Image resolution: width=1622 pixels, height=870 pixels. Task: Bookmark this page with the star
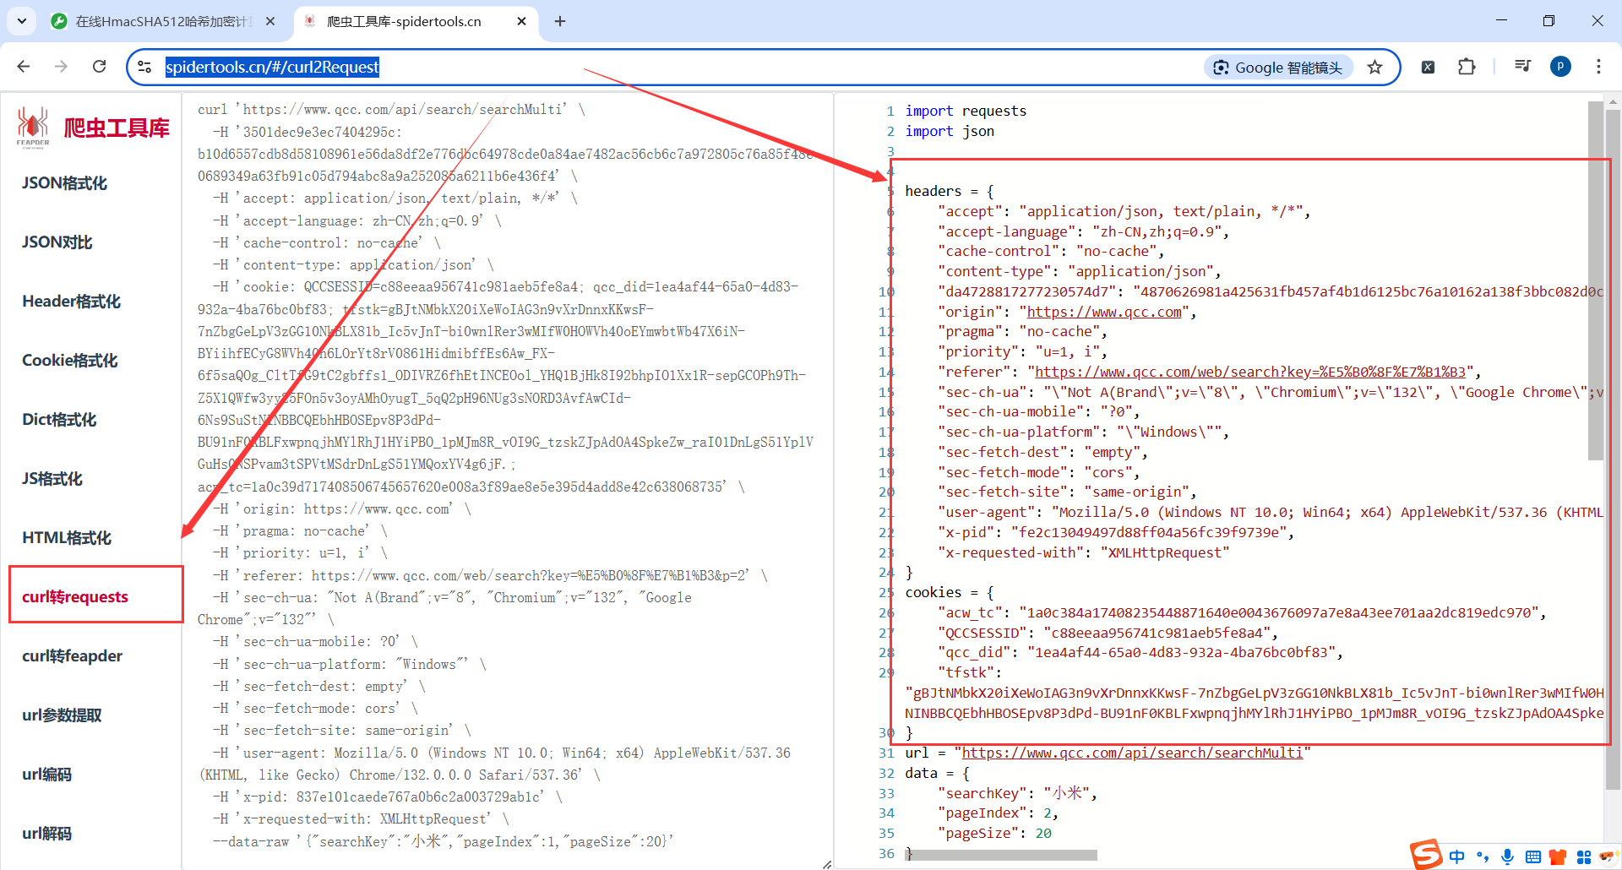[x=1375, y=68]
